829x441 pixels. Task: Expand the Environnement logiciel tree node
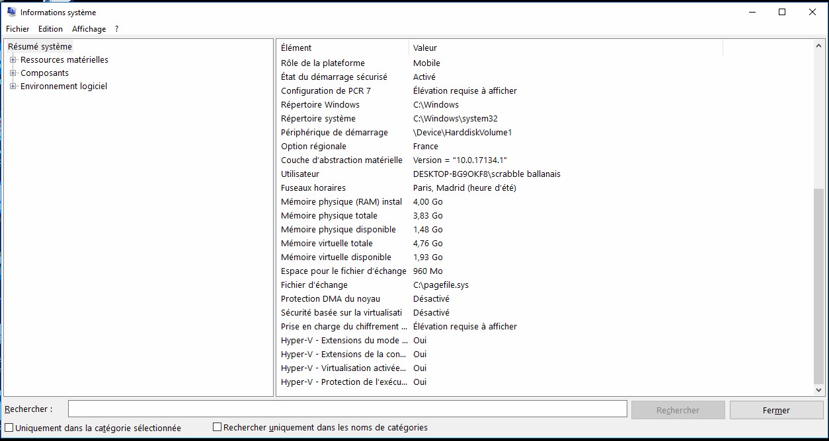[13, 86]
